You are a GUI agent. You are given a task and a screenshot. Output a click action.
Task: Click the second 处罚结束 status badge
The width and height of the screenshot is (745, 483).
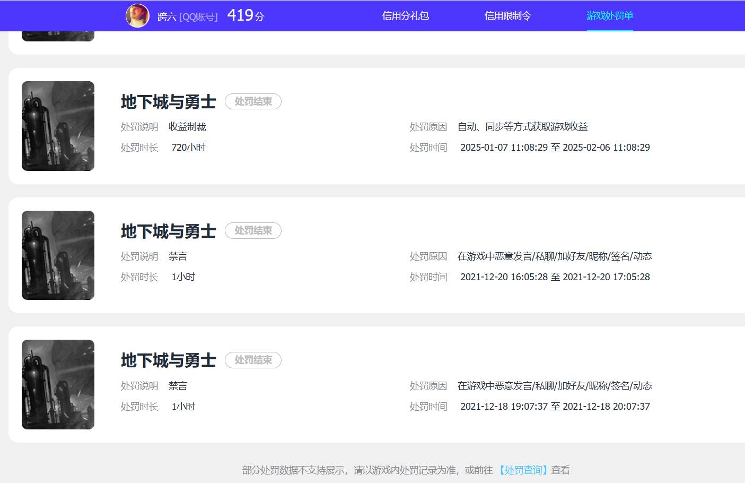click(253, 230)
